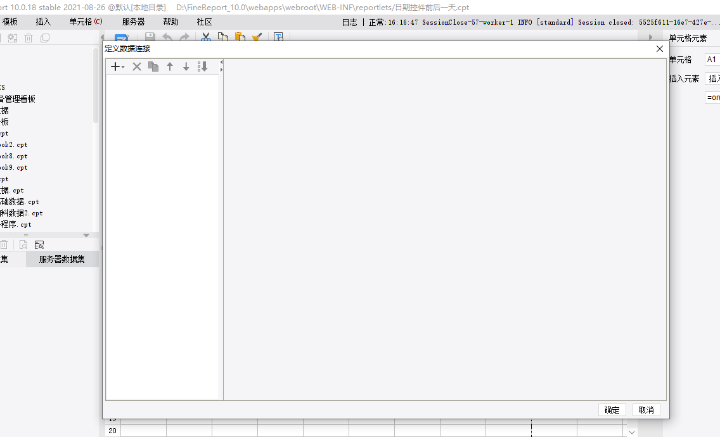720x437 pixels.
Task: Collapse file panel with the down triangle
Action: point(86,235)
